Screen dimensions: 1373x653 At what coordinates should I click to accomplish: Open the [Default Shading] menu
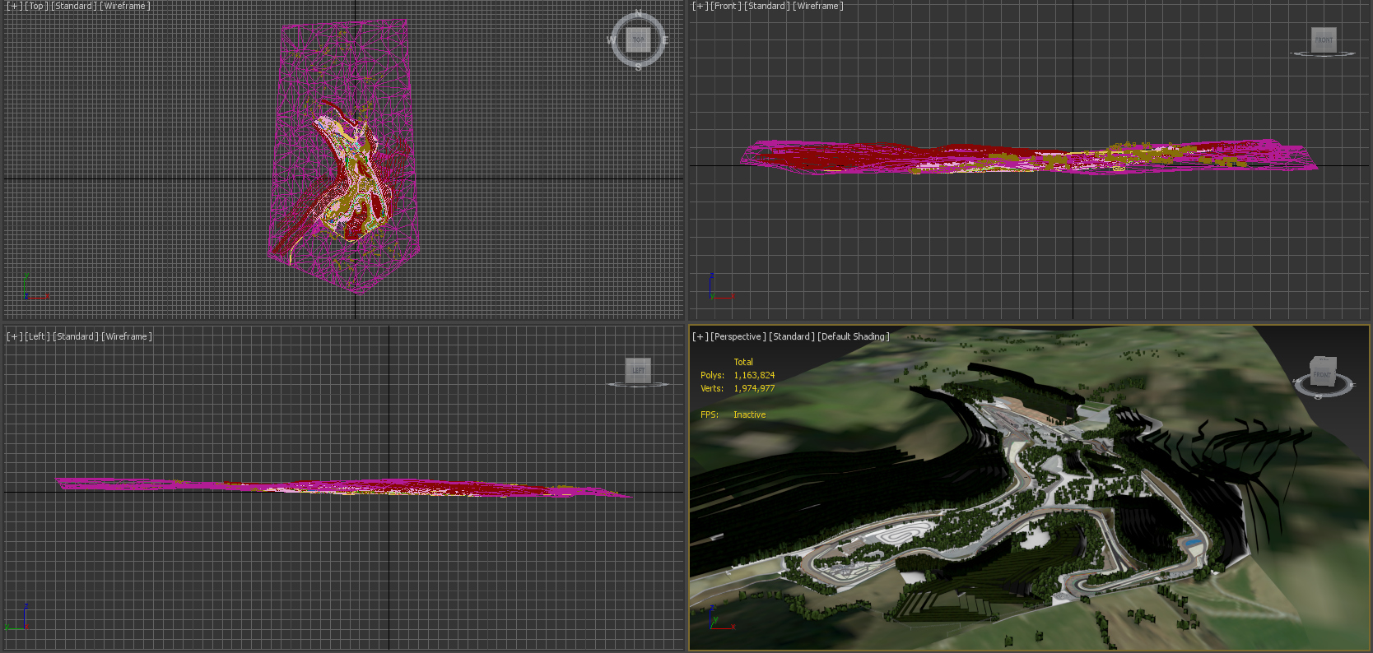click(854, 336)
